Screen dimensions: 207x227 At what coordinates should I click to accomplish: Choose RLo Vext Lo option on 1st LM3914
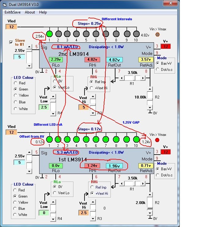[55, 193]
